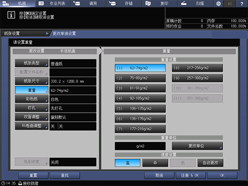The width and height of the screenshot is (248, 186).
Task: Click the 接收就绪 status icon
Action: pyautogui.click(x=20, y=183)
